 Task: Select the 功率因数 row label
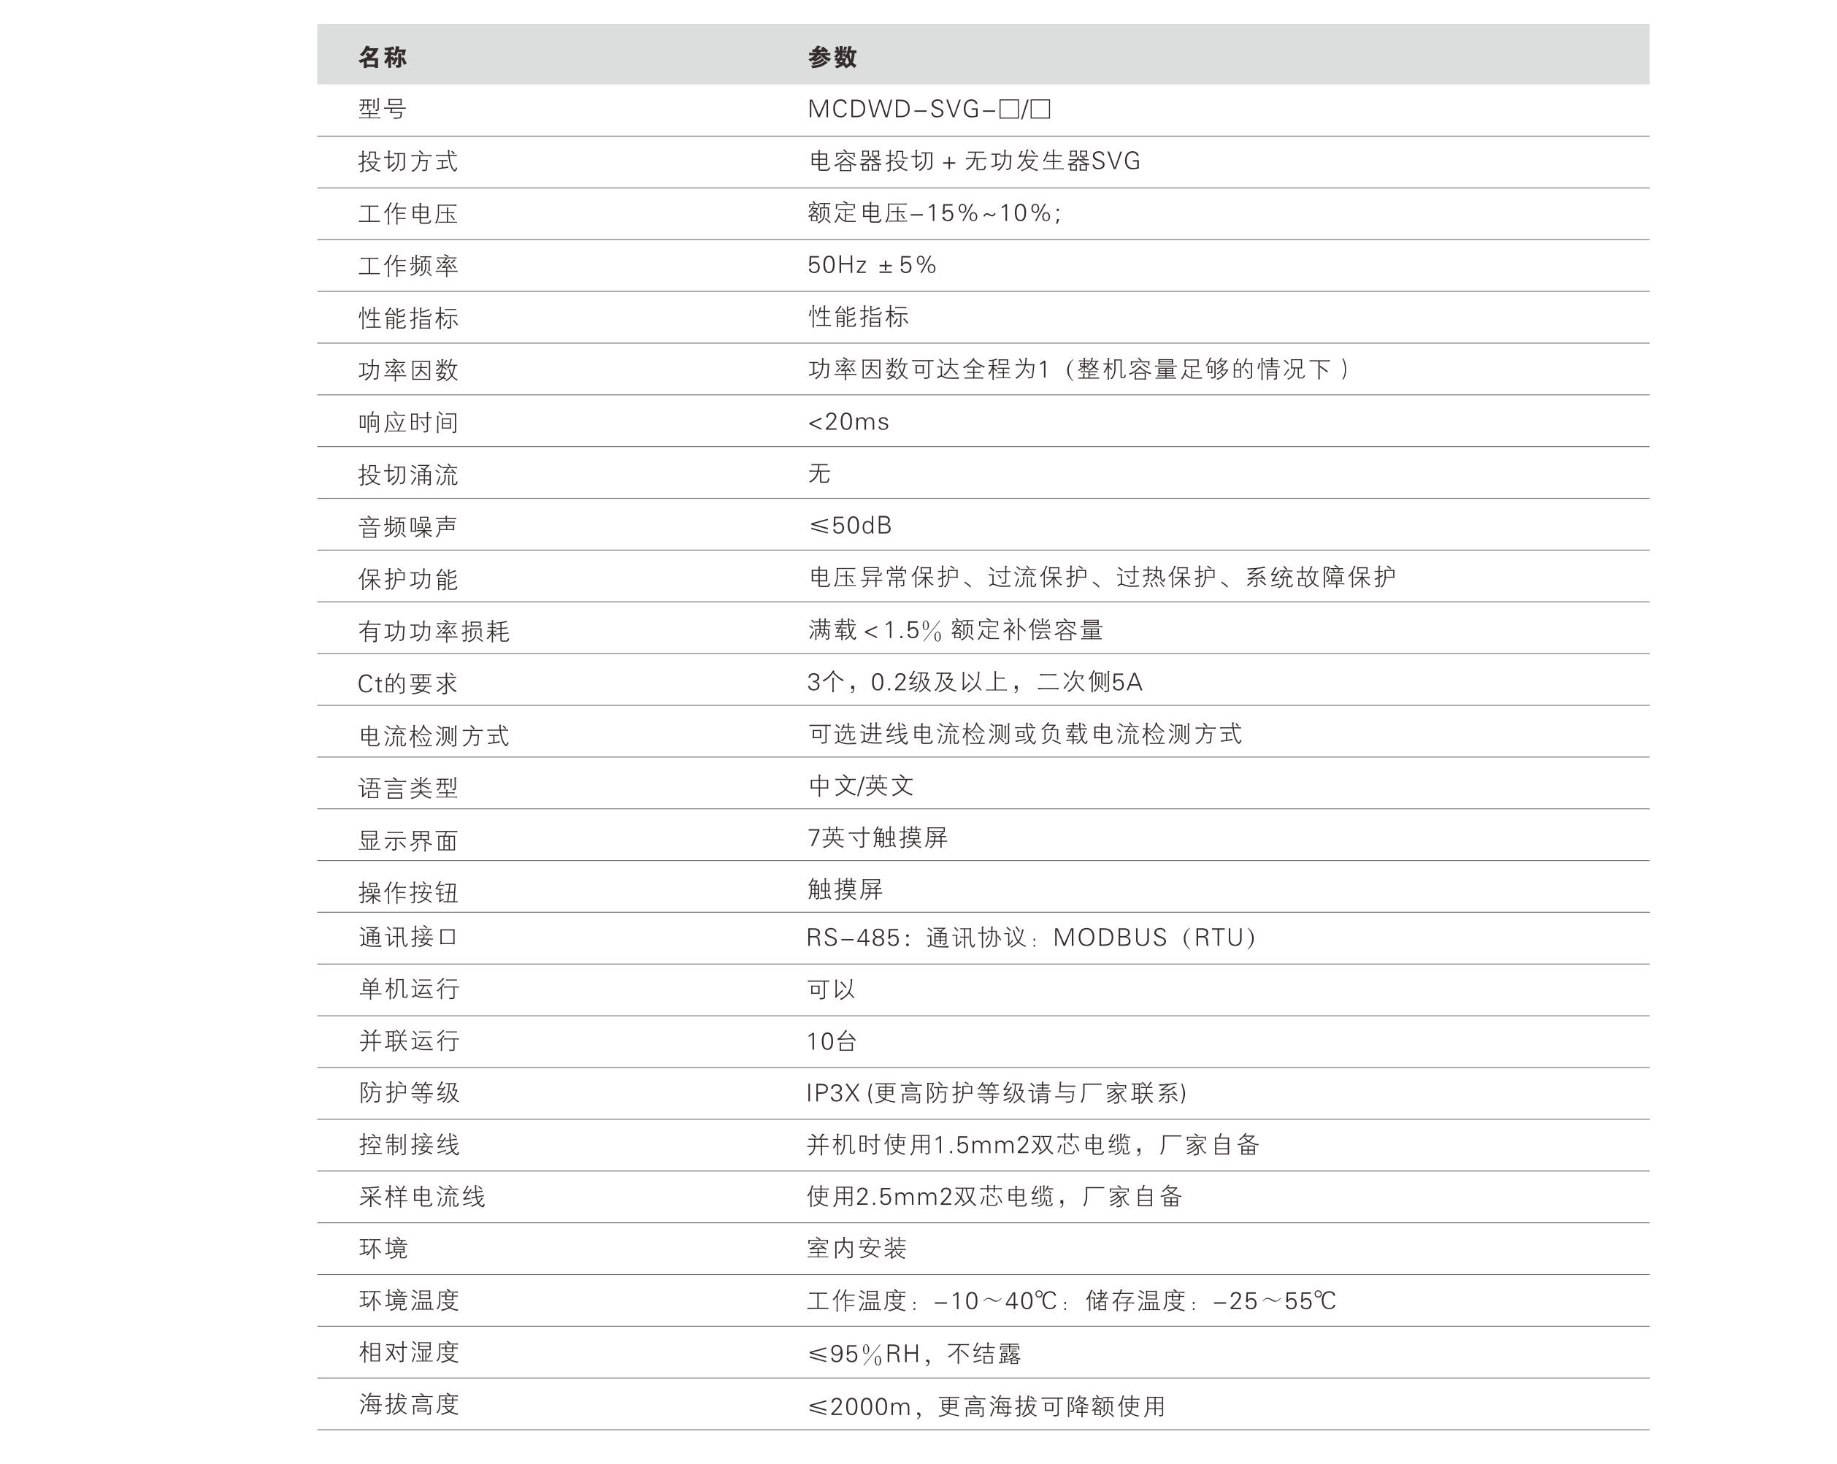pos(408,370)
